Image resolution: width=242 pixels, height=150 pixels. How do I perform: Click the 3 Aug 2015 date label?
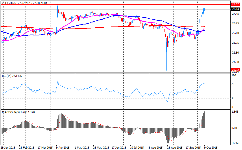(x=156, y=147)
